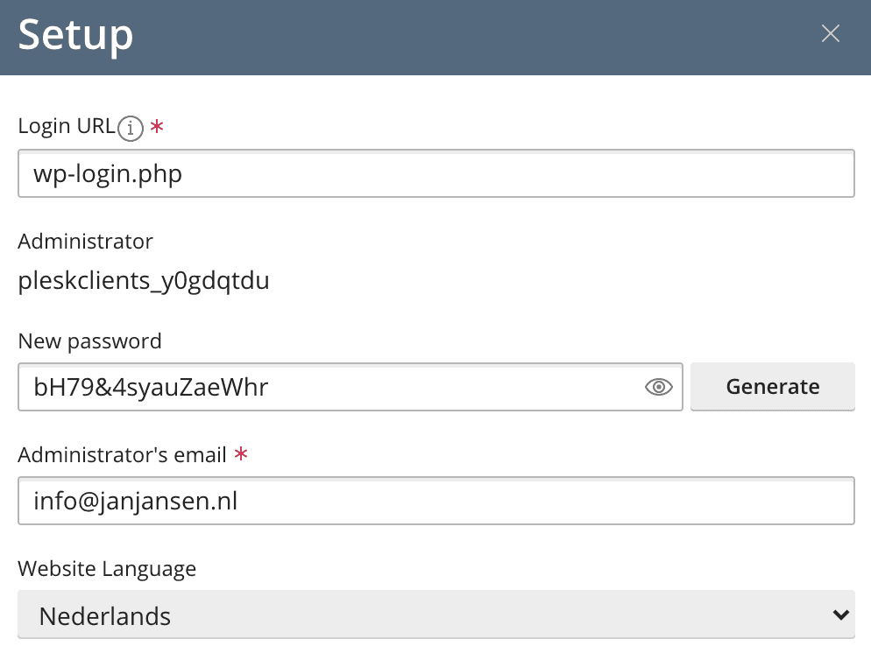Click the Login URL label text
Viewport: 871px width, 660px height.
click(66, 126)
